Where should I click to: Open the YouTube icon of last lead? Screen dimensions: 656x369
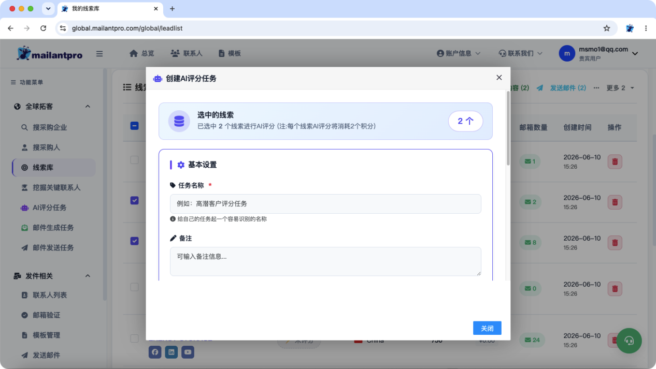pyautogui.click(x=188, y=352)
